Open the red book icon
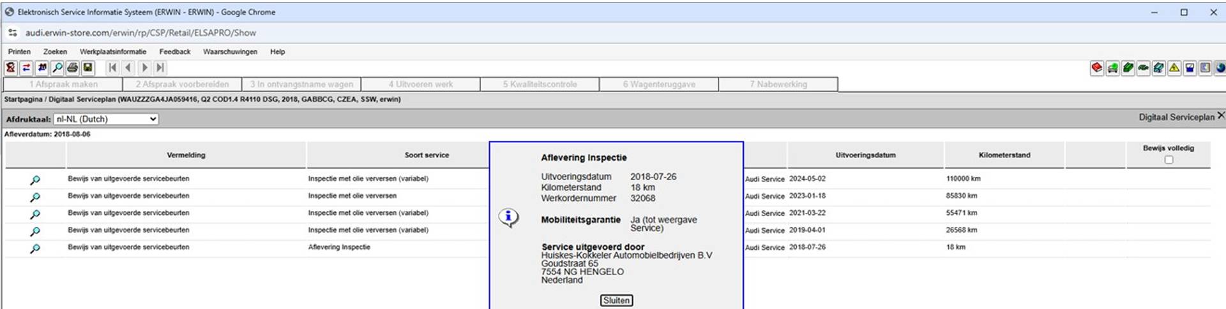Screen dimensions: 1226x309 [1097, 68]
